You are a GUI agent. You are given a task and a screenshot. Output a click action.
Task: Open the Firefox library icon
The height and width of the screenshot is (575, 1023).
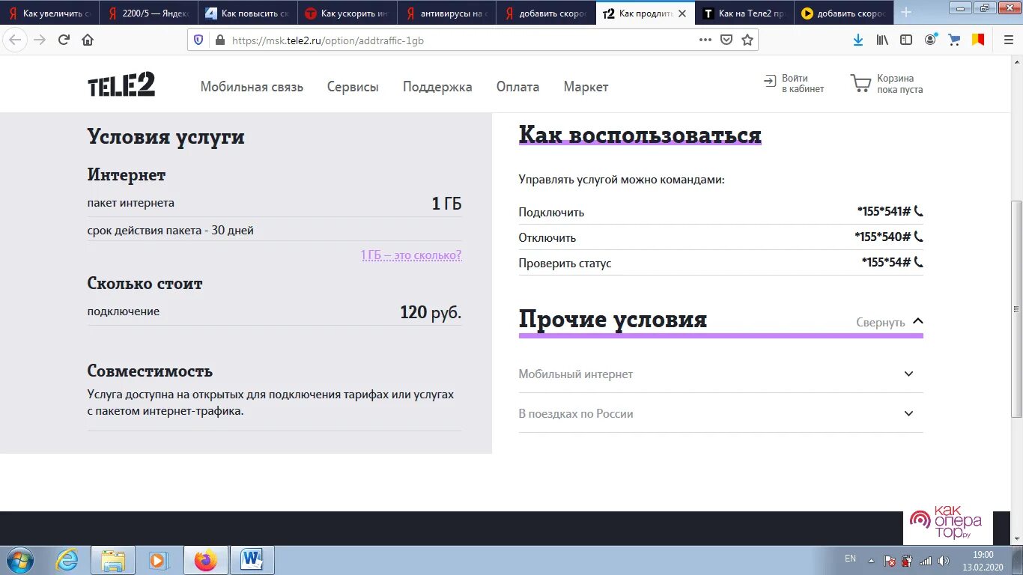(883, 40)
